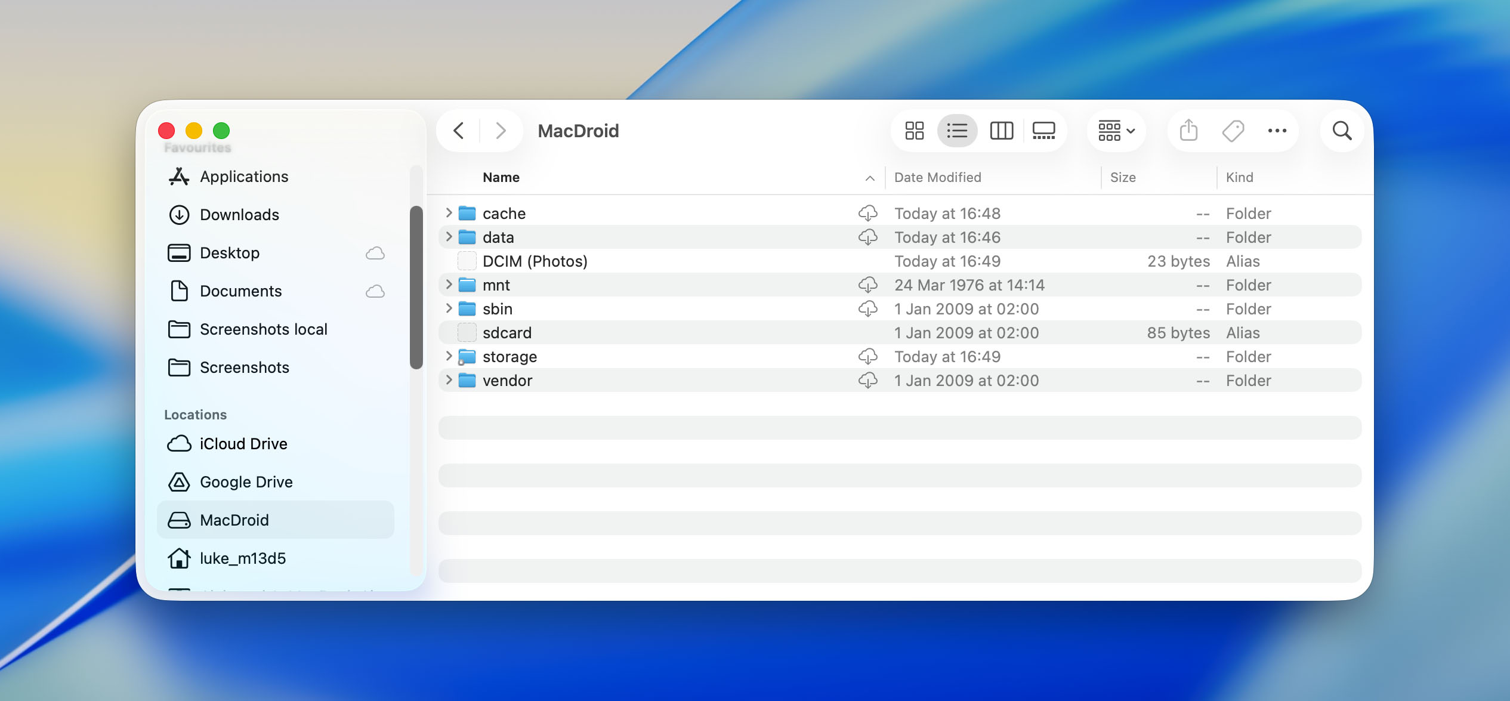Click the forward navigation arrow
The width and height of the screenshot is (1510, 701).
[500, 131]
